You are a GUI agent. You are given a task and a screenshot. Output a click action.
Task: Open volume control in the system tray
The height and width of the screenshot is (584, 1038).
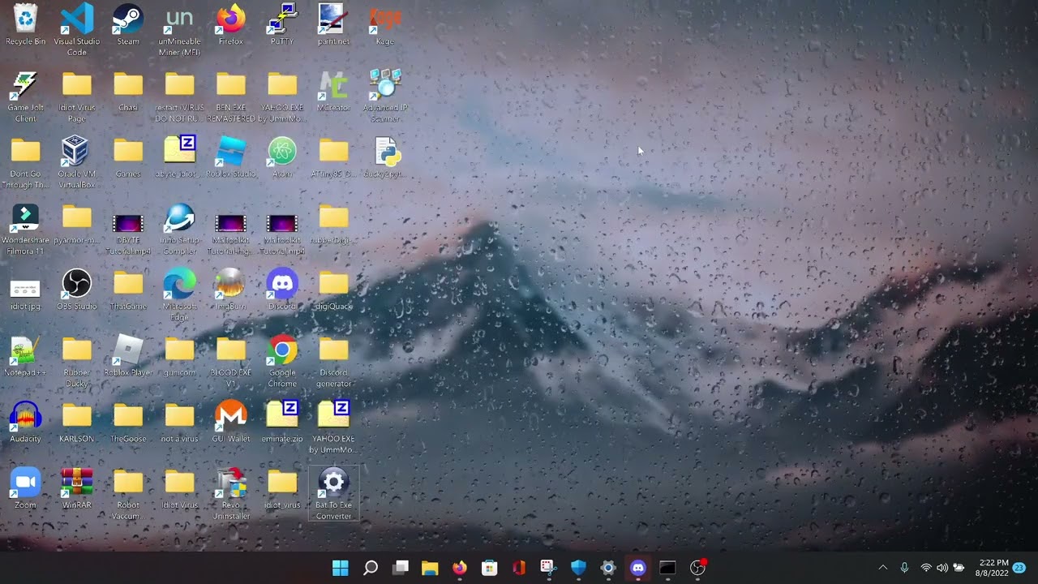click(x=942, y=568)
